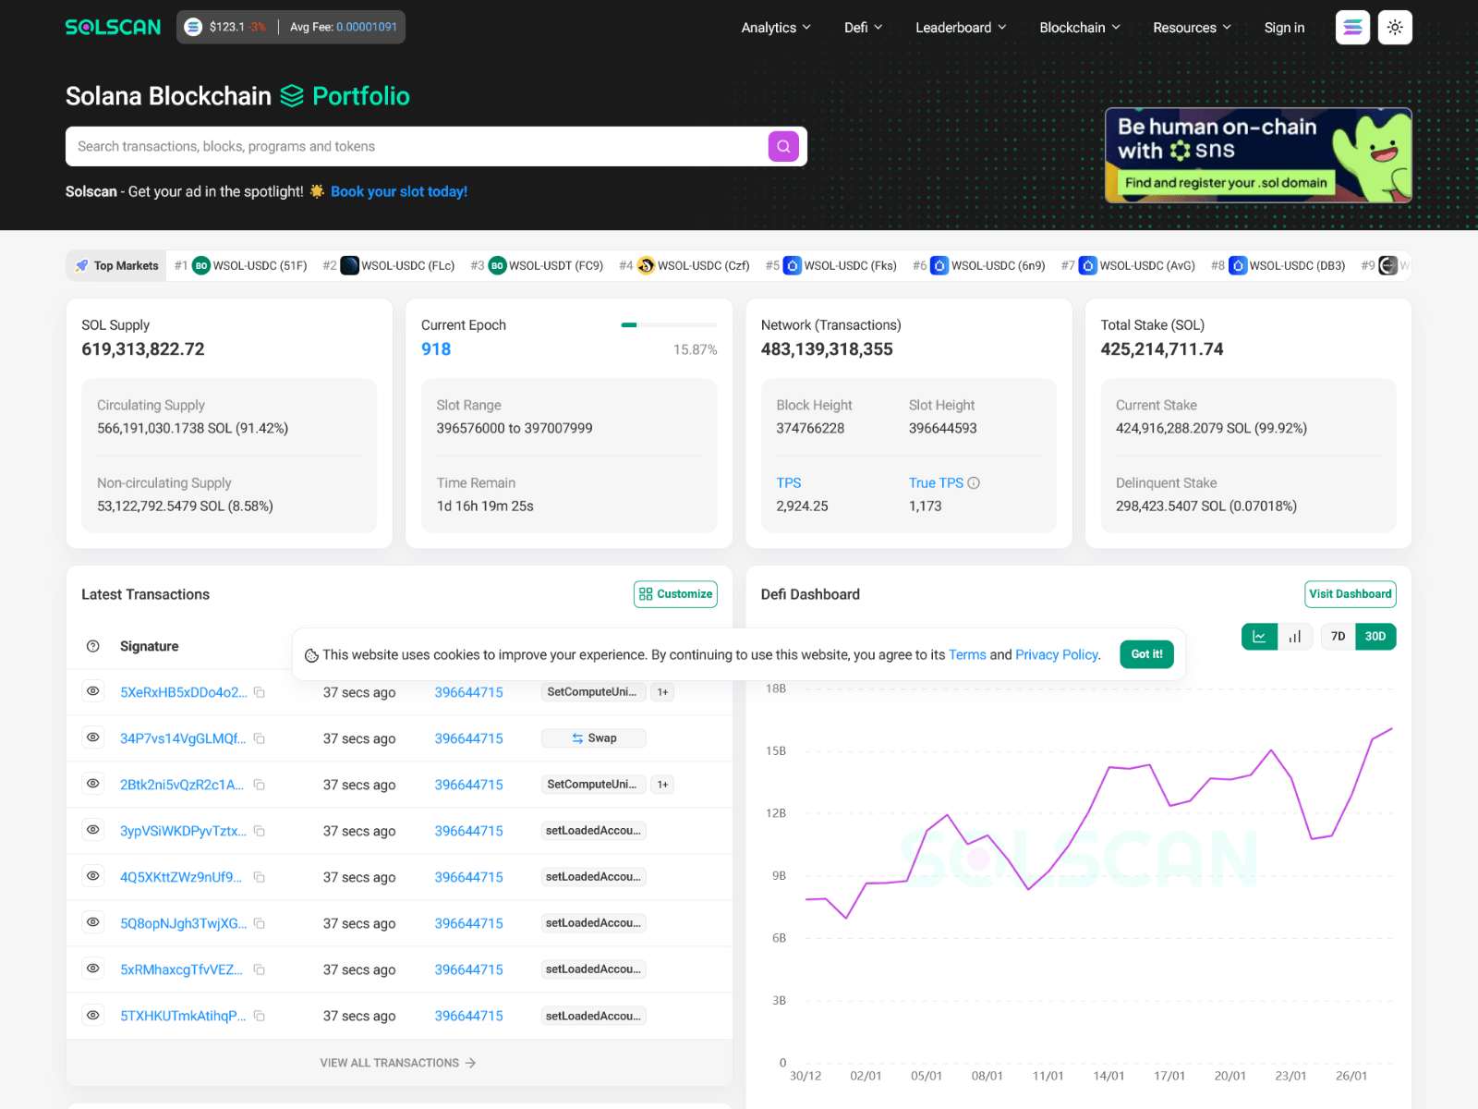Copy signature 5TXHKUTmkAtihqP...
Screen dimensions: 1478x1109
tap(260, 1016)
